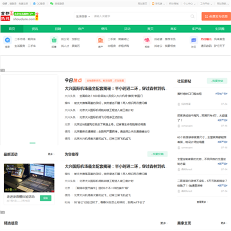The height and width of the screenshot is (231, 231).
Task: Click the recording studio activity thumbnail
Action: pyautogui.click(x=29, y=178)
